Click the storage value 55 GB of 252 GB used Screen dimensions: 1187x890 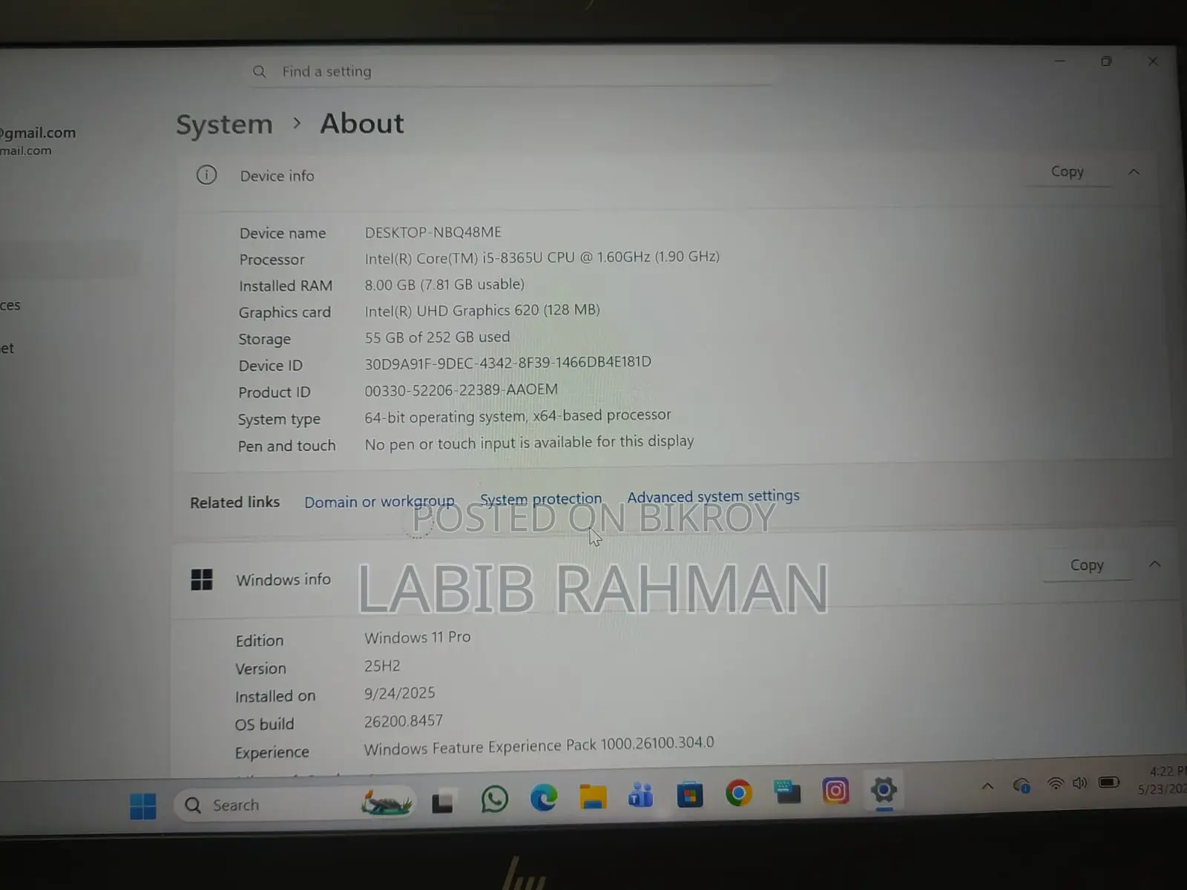[437, 337]
